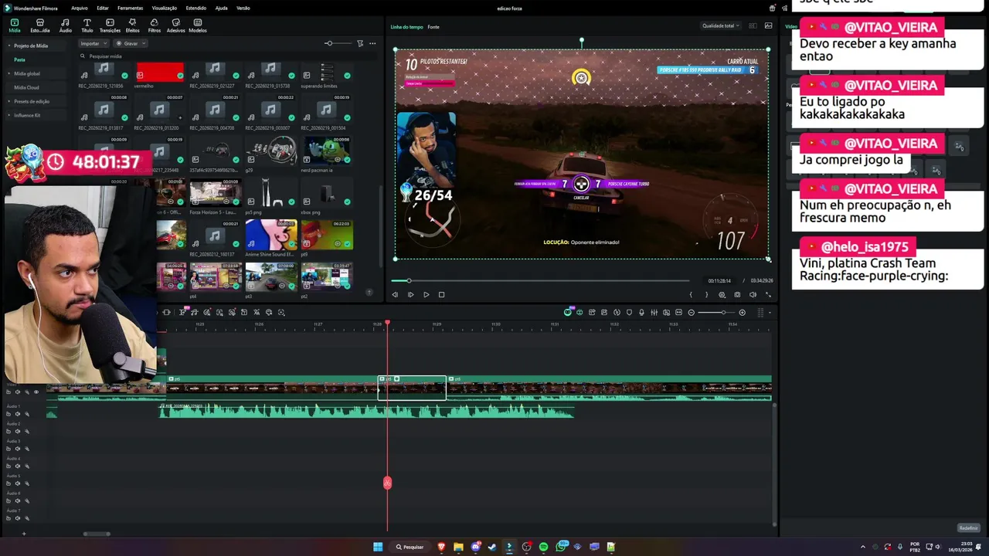Adjust the timeline zoom slider

pyautogui.click(x=716, y=312)
